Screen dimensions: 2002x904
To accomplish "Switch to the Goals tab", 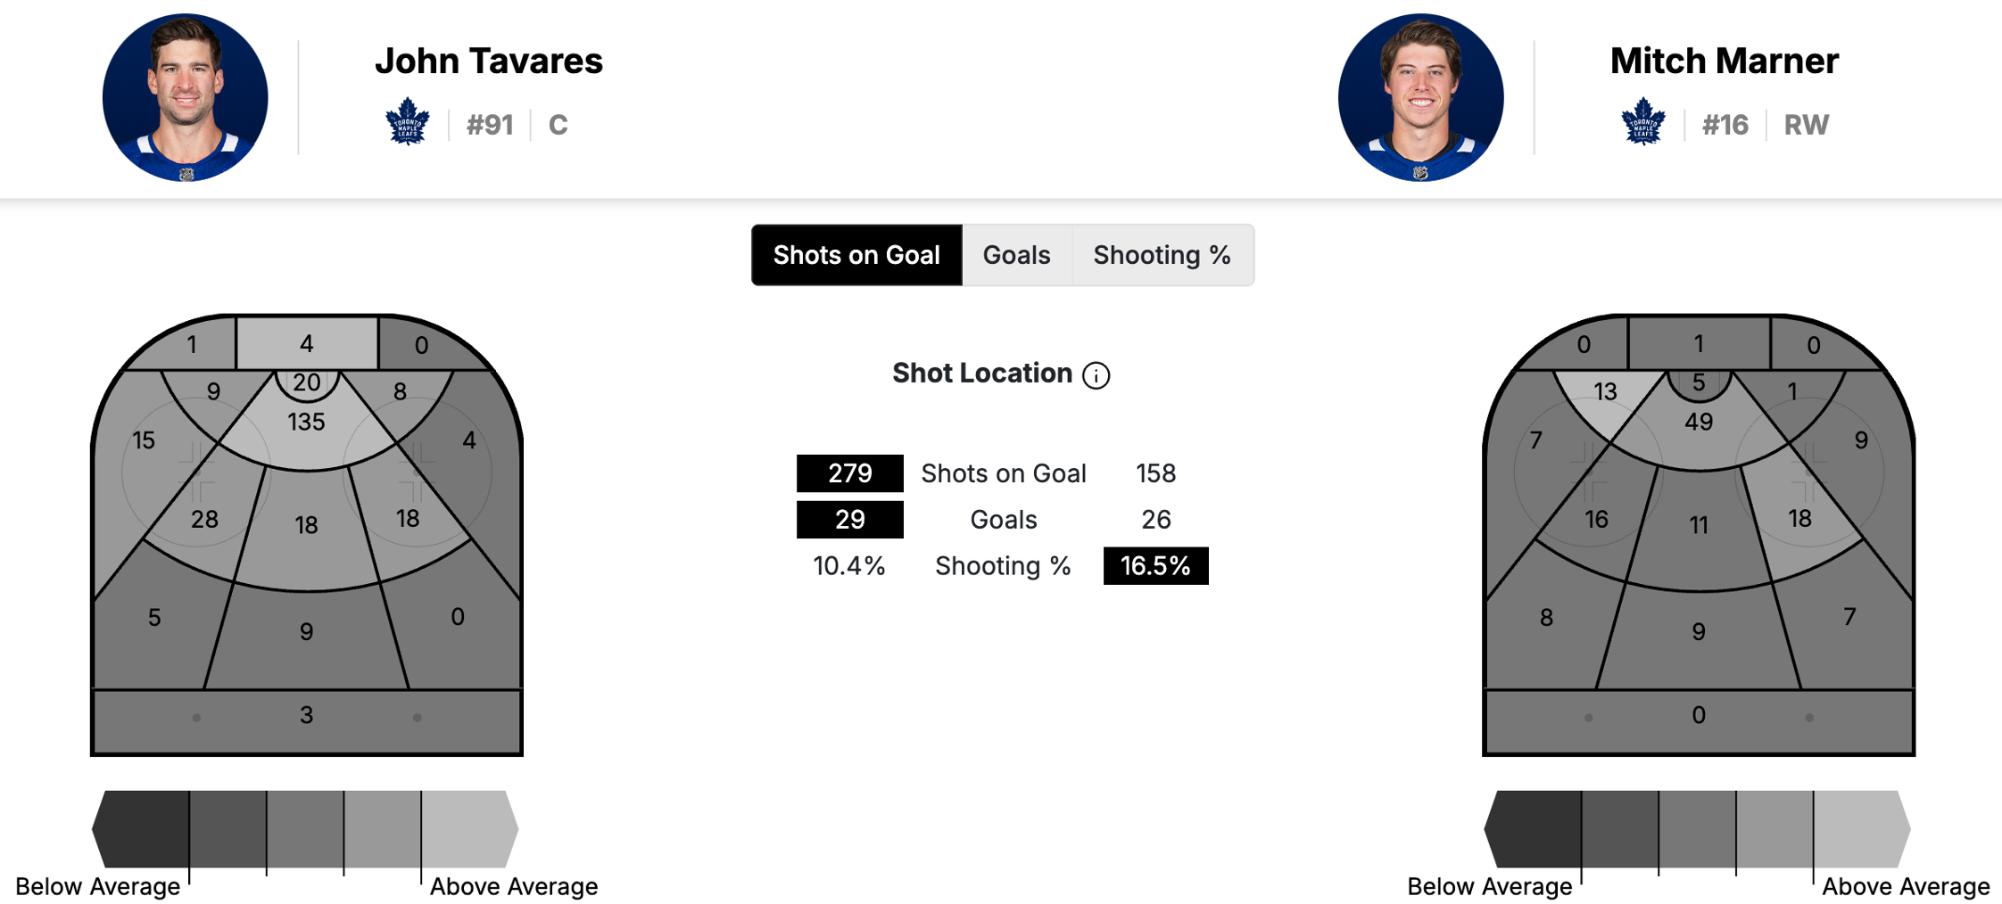I will click(x=1016, y=255).
